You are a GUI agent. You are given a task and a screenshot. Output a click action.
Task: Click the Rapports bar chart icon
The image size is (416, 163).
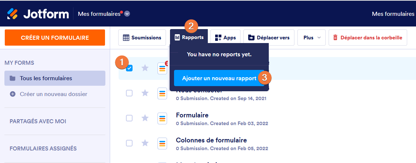coord(177,38)
